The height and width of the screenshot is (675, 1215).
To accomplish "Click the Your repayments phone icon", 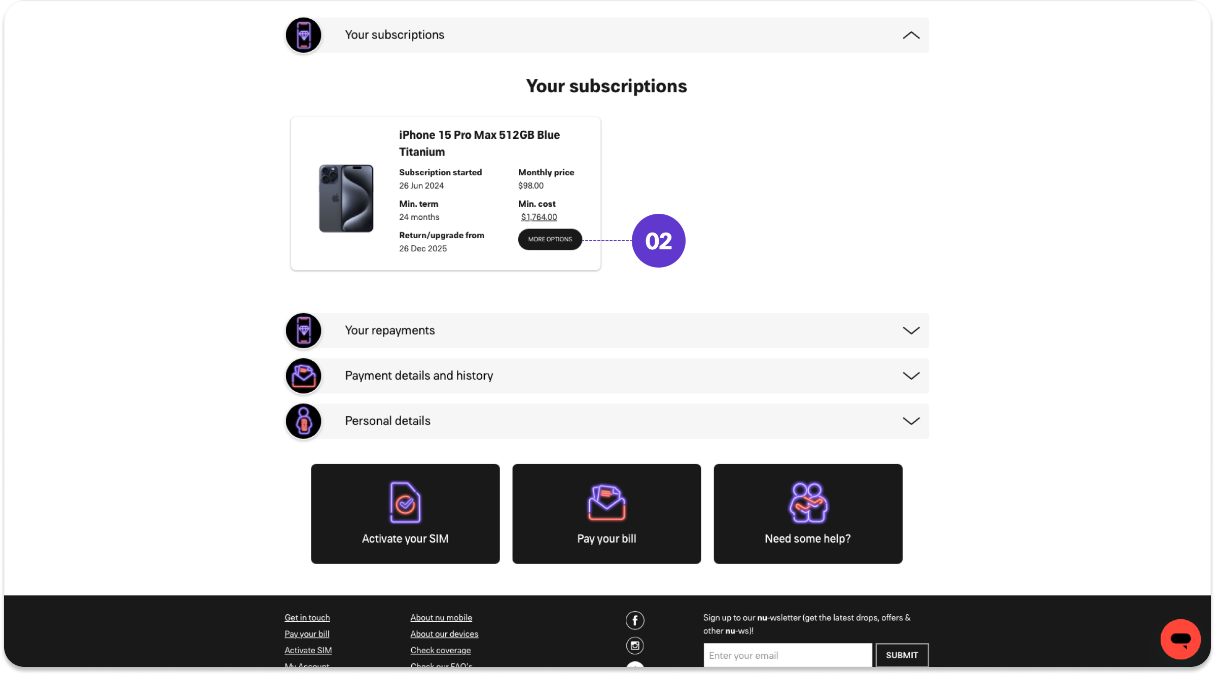I will pyautogui.click(x=303, y=330).
